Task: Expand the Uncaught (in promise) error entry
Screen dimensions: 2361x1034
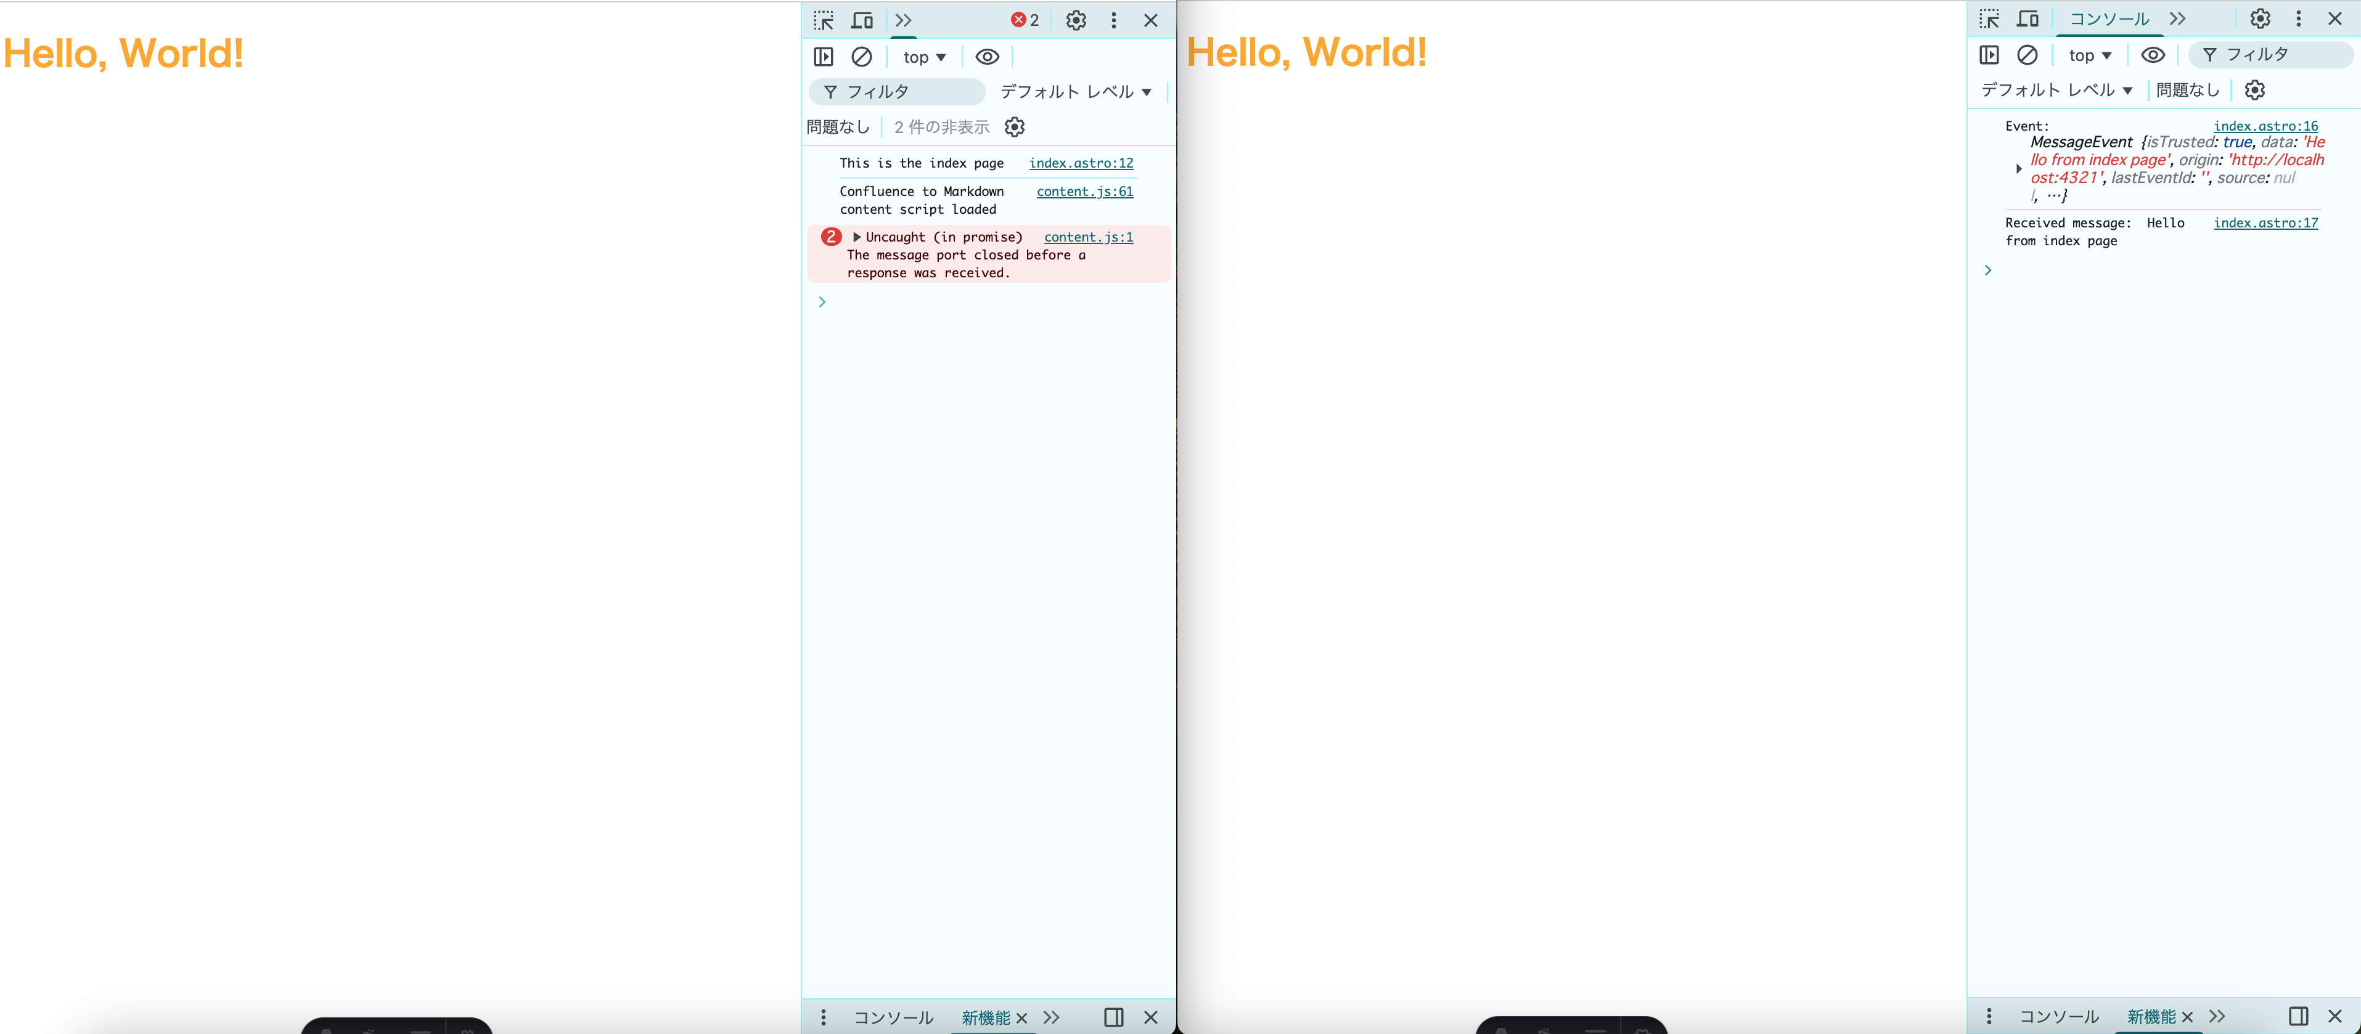Action: click(857, 237)
